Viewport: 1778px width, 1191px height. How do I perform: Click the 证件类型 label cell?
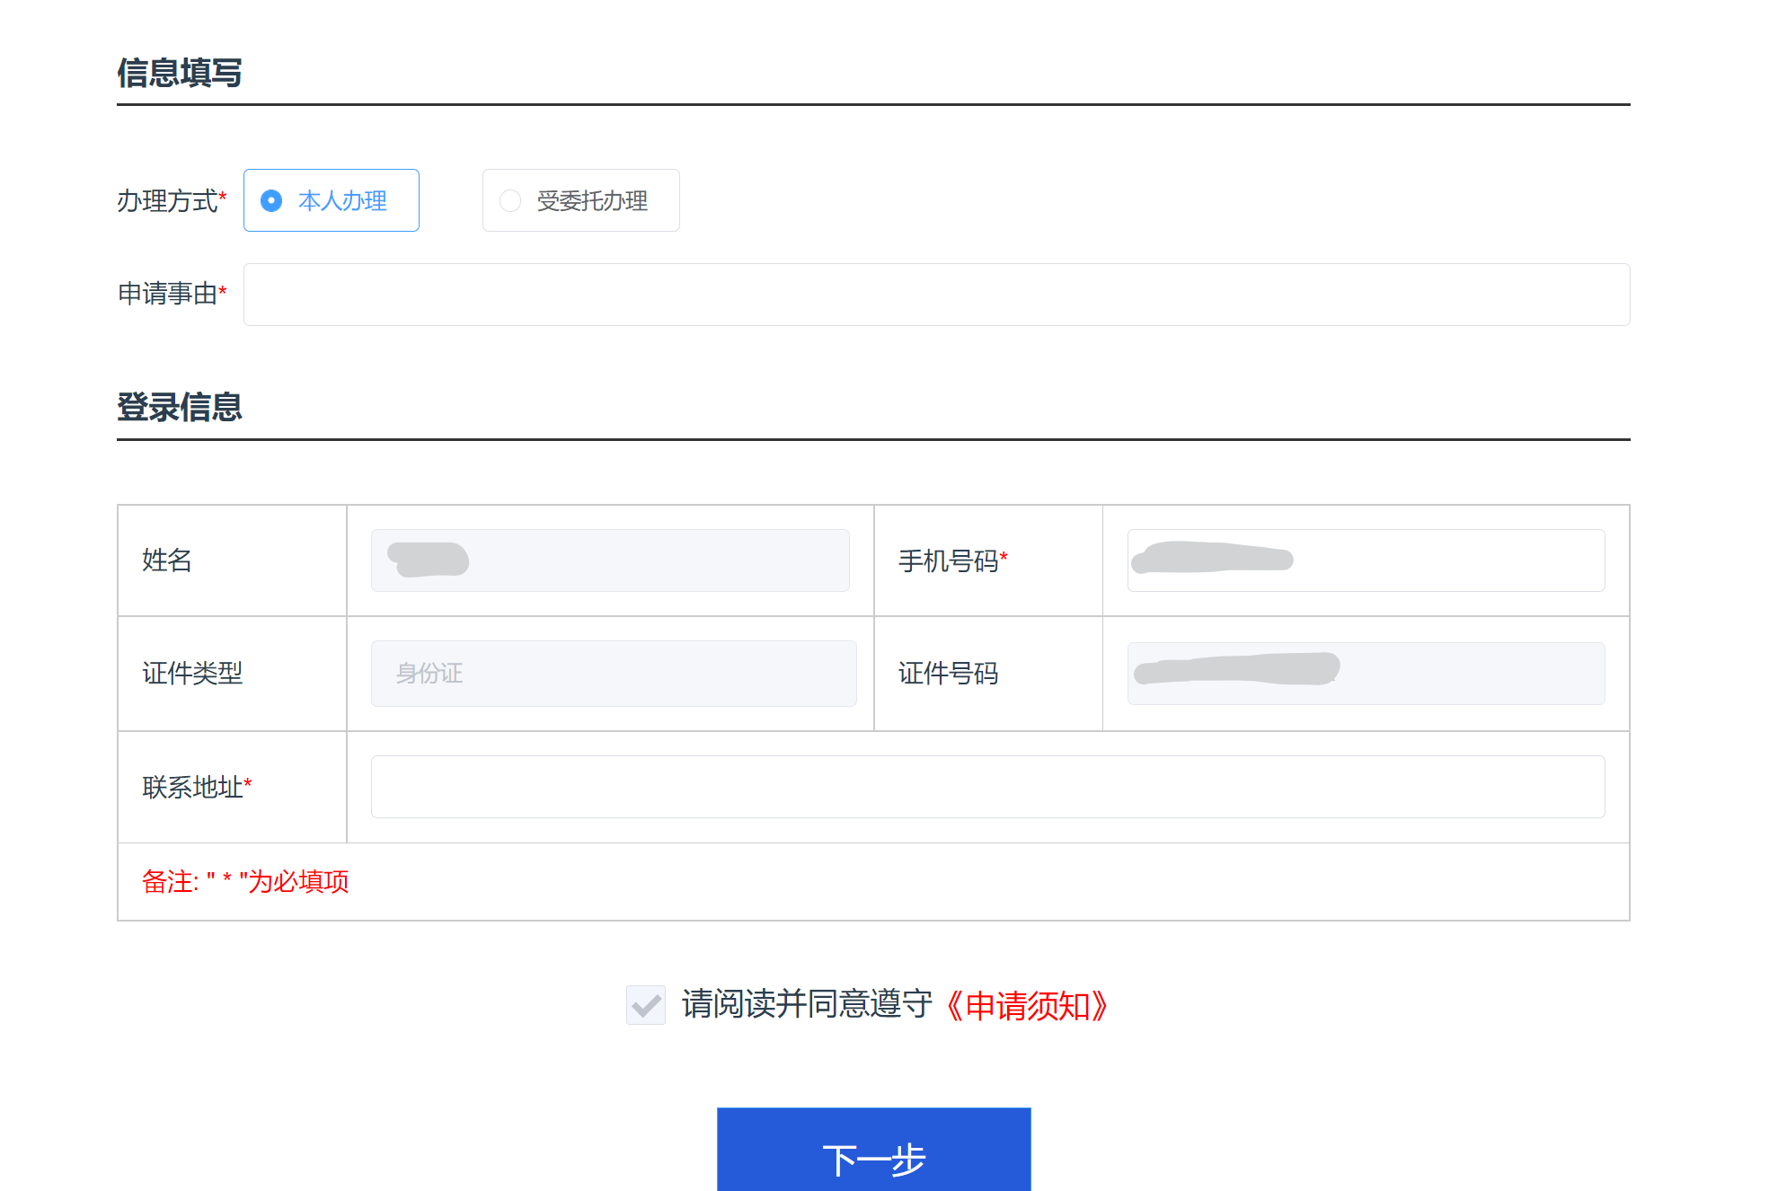tap(192, 674)
